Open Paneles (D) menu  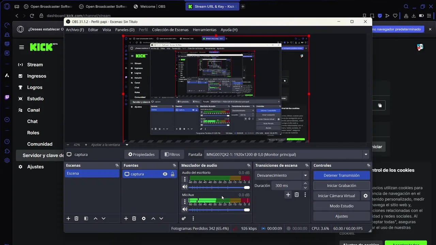pyautogui.click(x=125, y=30)
